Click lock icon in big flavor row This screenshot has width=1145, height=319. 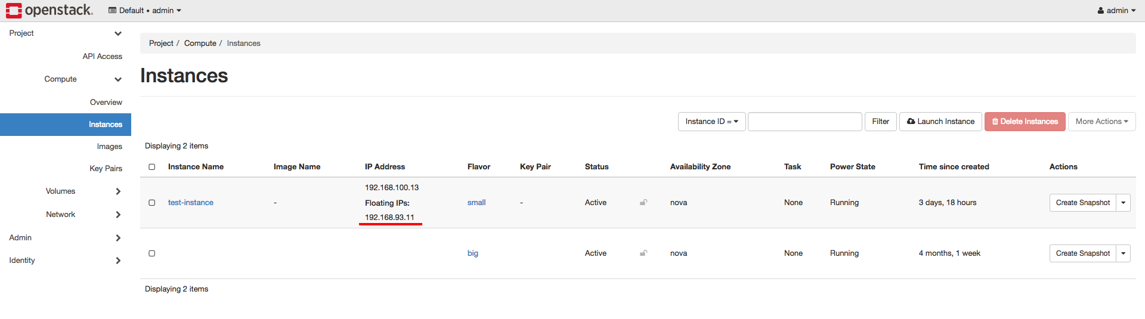(643, 253)
